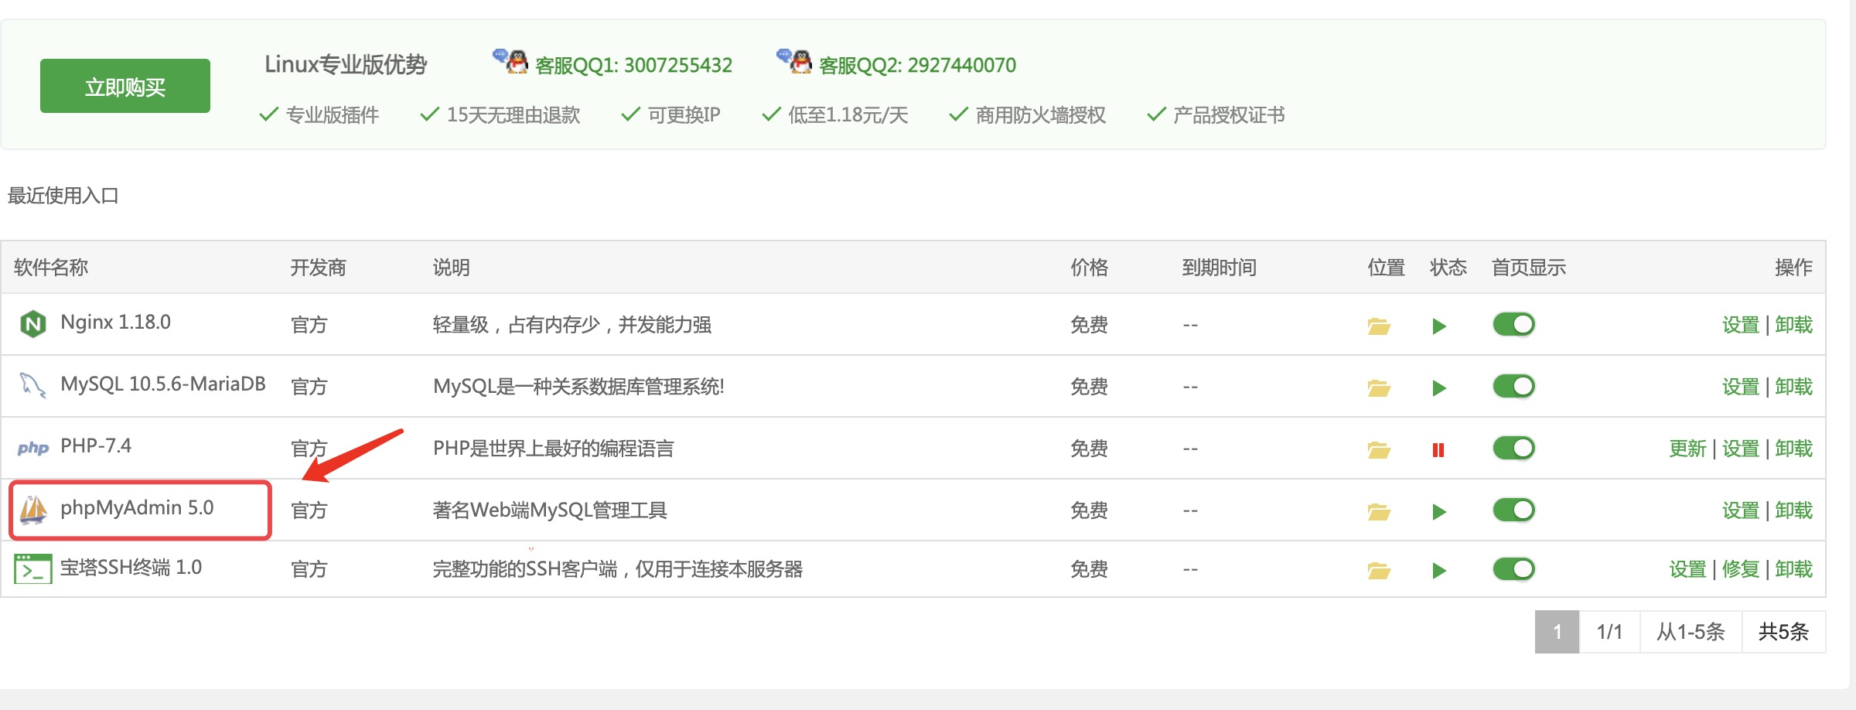
Task: Click the 首页显示 column header
Action: click(x=1529, y=268)
